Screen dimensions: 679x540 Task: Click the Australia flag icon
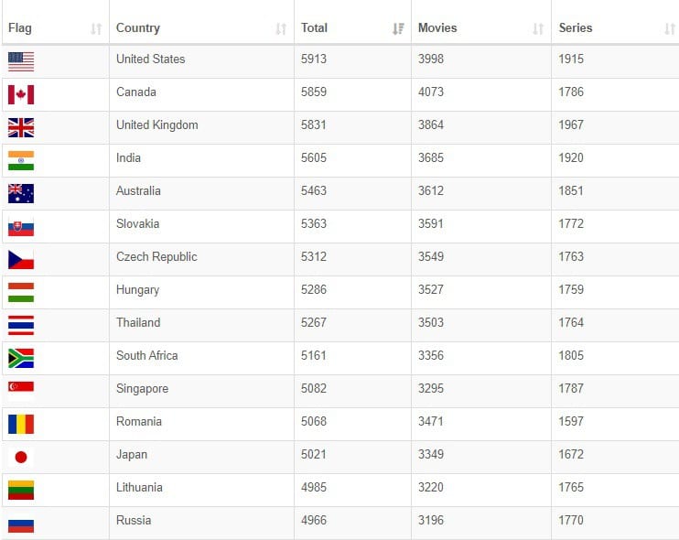21,193
